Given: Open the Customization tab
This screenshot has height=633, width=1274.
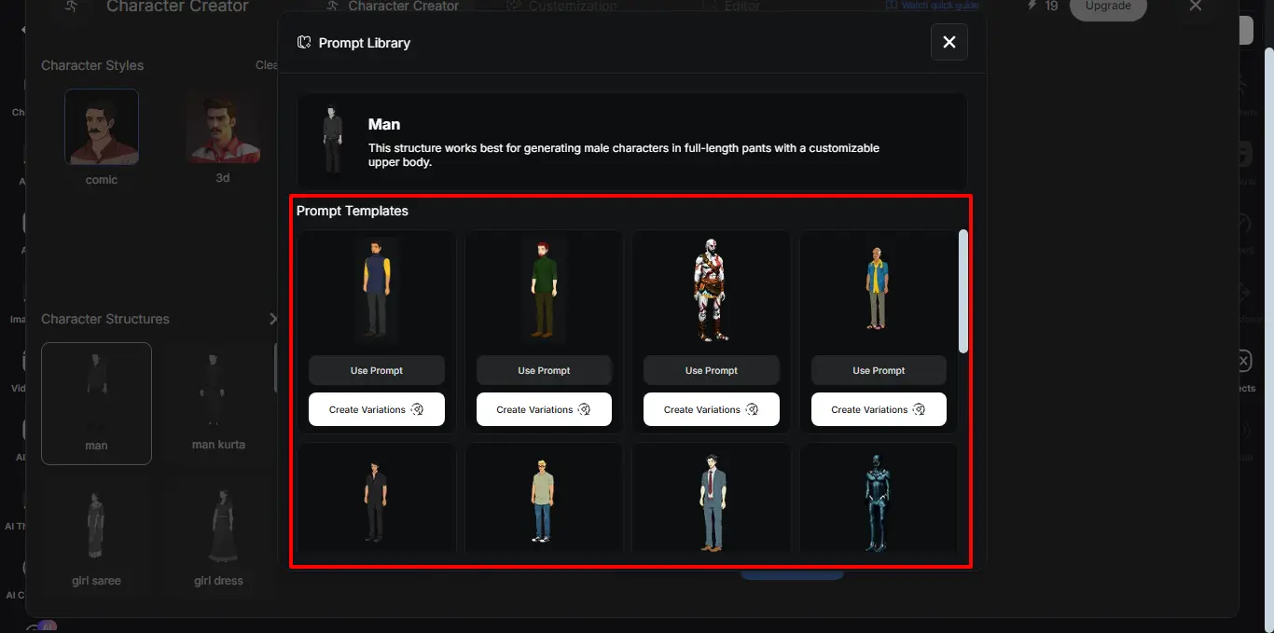Looking at the screenshot, I should pyautogui.click(x=561, y=7).
